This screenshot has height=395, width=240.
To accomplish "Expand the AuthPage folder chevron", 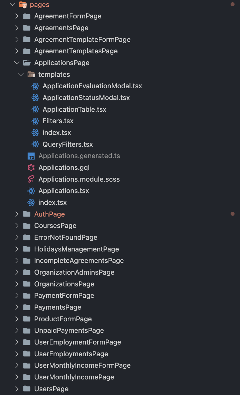I will coord(17,214).
